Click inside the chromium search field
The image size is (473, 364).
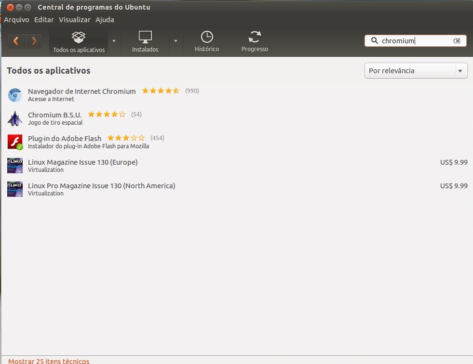click(x=415, y=41)
